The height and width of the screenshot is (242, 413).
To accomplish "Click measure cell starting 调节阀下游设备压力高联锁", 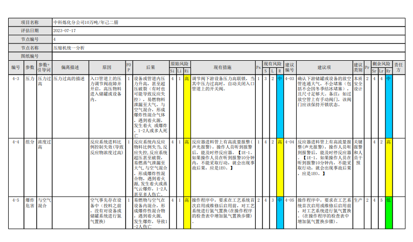I will coord(223,106).
